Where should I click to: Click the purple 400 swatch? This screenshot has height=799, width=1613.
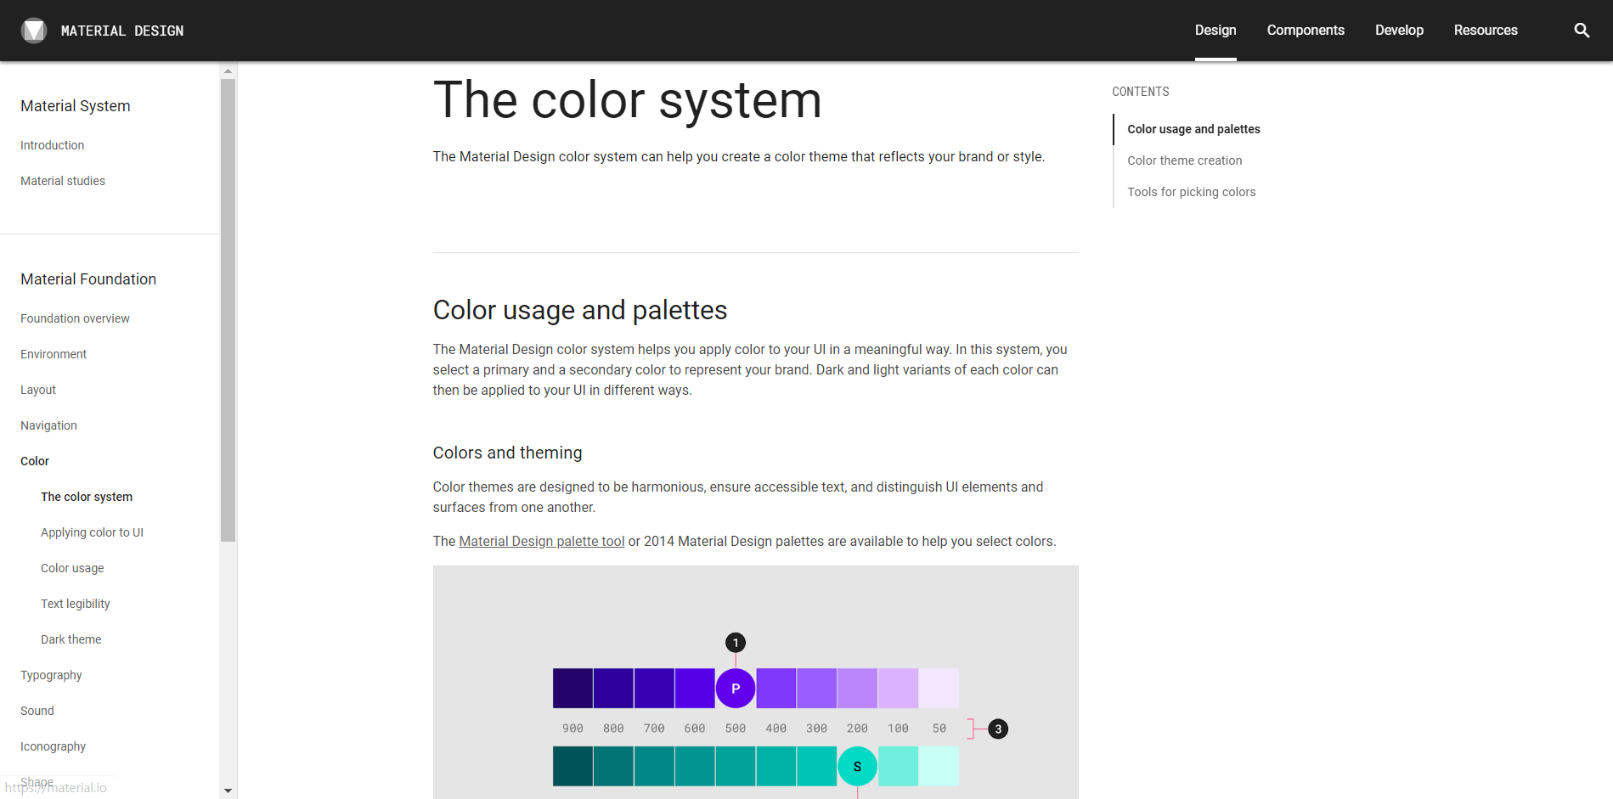point(776,688)
